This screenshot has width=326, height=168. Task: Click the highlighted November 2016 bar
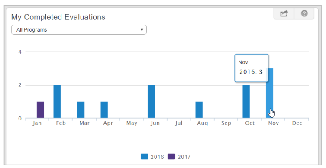click(270, 93)
